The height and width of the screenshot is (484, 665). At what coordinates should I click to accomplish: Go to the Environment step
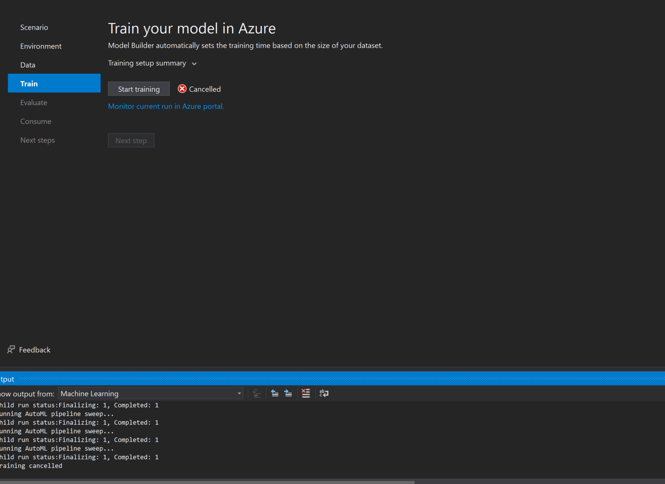(41, 46)
